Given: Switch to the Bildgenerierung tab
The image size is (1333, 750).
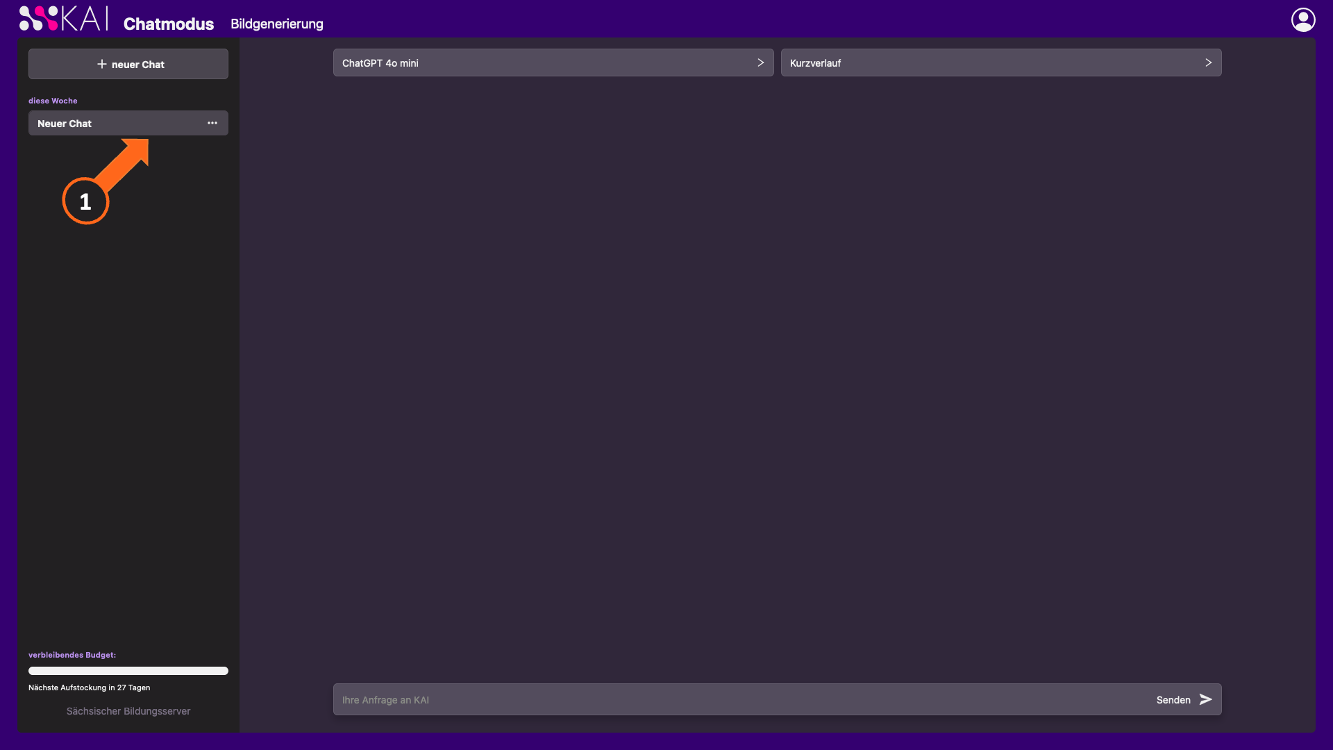Looking at the screenshot, I should (x=277, y=24).
